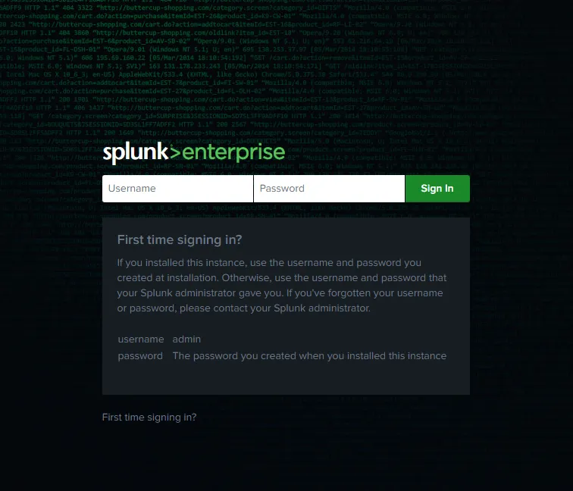The width and height of the screenshot is (573, 491).
Task: Click the white splunk word in logo
Action: tap(136, 153)
